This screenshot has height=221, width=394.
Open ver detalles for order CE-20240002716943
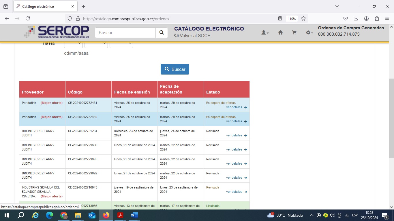pos(236,192)
